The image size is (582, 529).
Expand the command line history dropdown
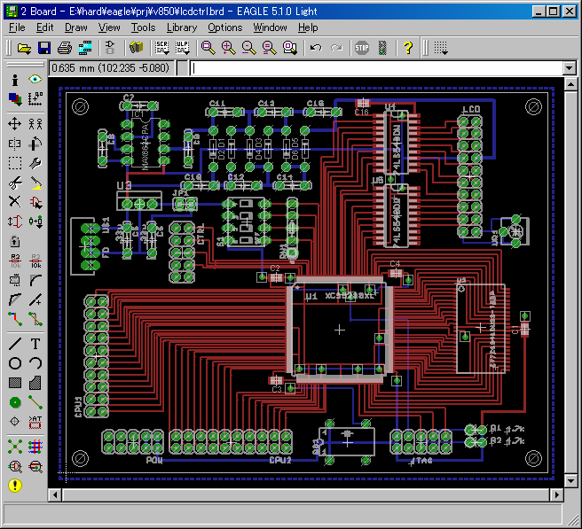570,68
